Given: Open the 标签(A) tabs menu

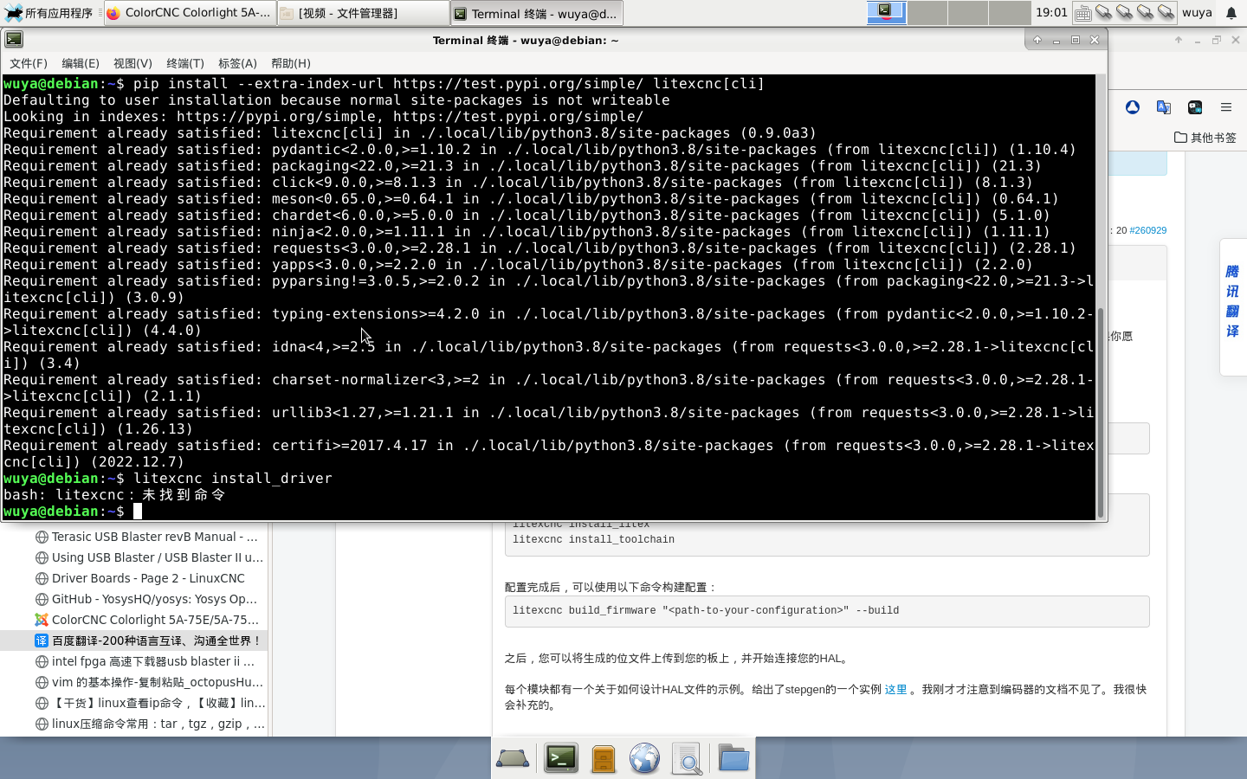Looking at the screenshot, I should point(237,63).
